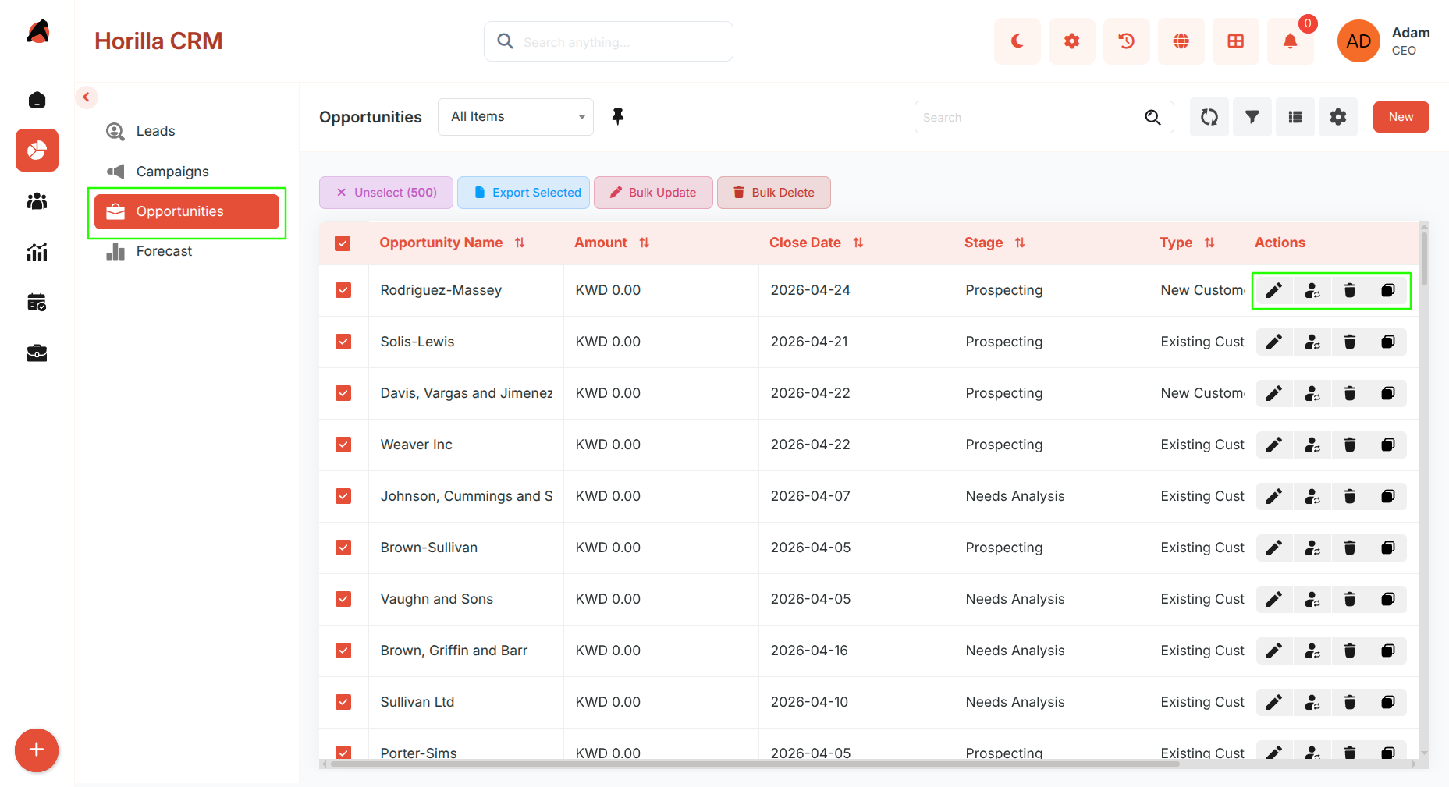Click the red plus quick-add button
Screen dimensions: 1449x787
tap(37, 750)
